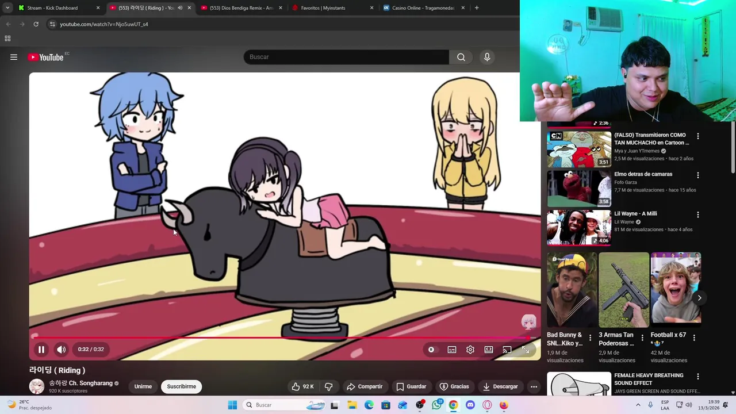Open browser tab search dropdown
This screenshot has width=736, height=414.
pos(7,8)
